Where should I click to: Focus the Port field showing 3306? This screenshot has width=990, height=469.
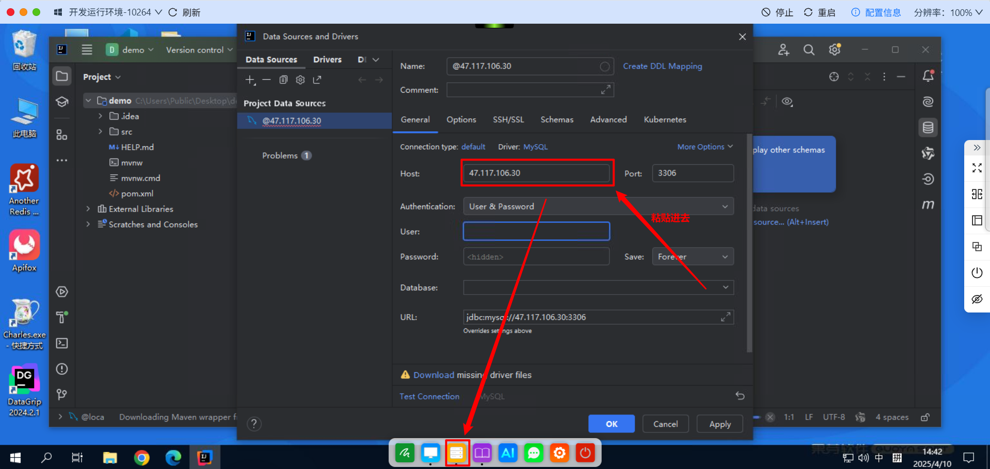point(692,173)
